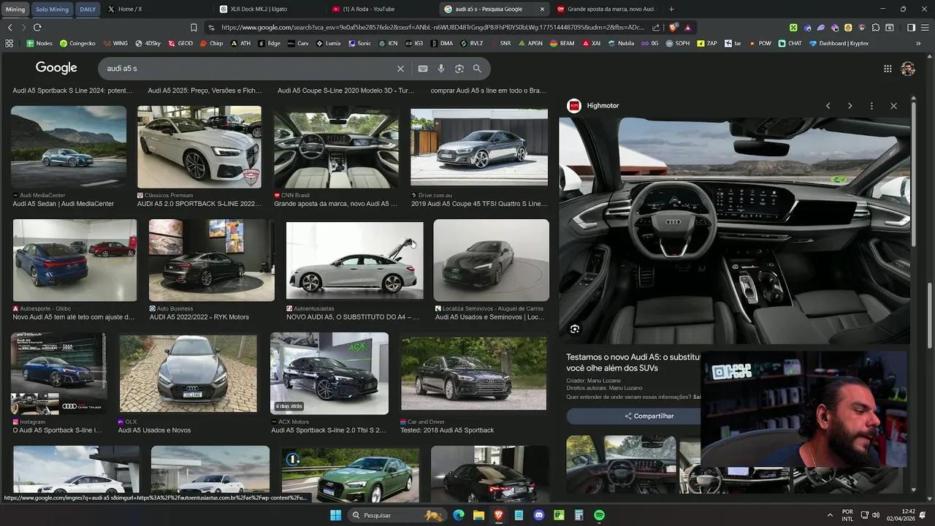Open the Nodes bookmark
The width and height of the screenshot is (935, 526).
[39, 43]
